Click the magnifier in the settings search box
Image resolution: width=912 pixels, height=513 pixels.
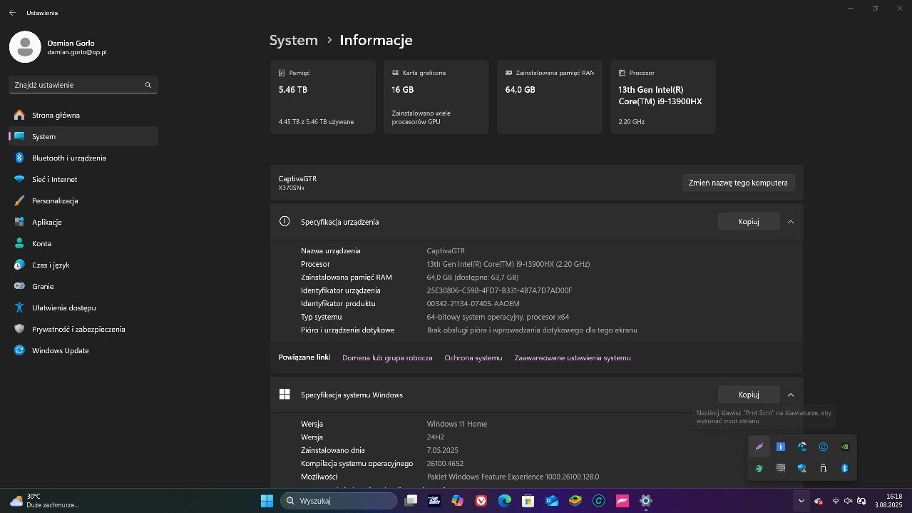tap(148, 85)
